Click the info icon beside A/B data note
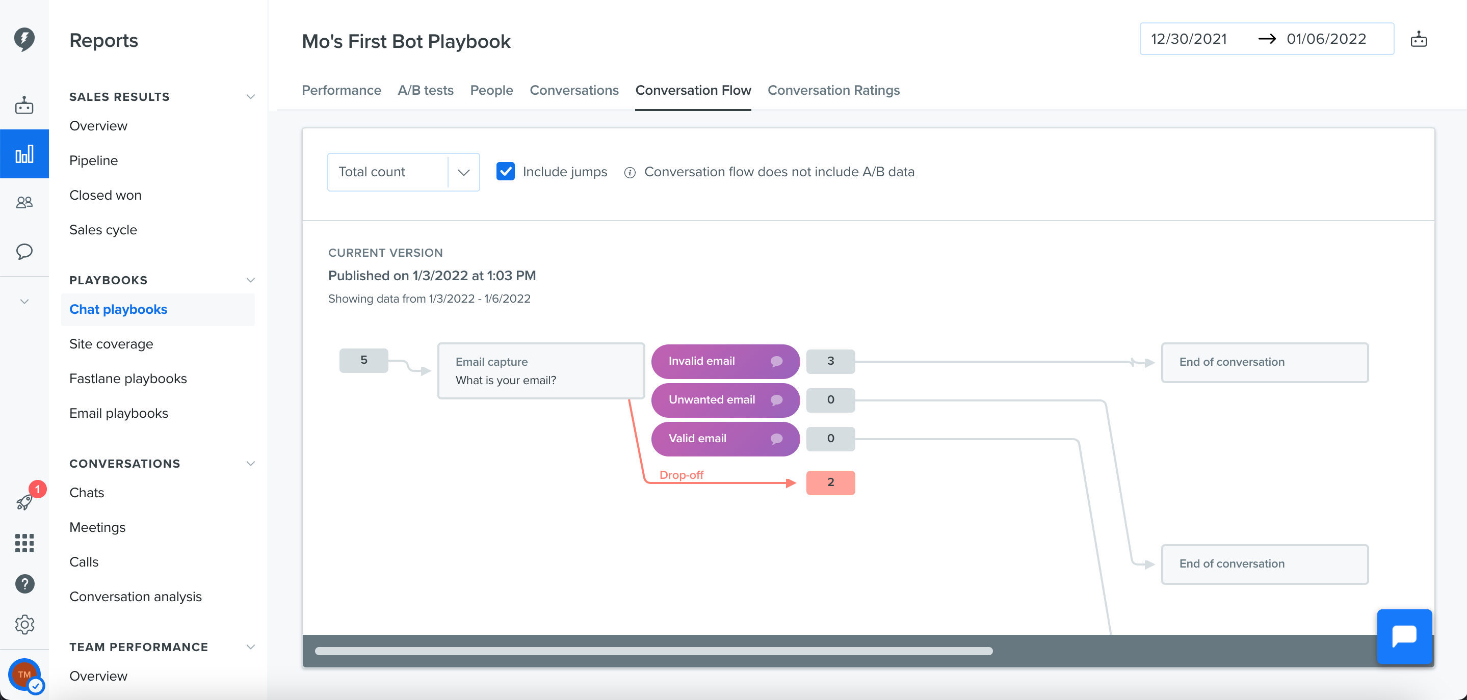This screenshot has width=1467, height=700. (x=630, y=172)
